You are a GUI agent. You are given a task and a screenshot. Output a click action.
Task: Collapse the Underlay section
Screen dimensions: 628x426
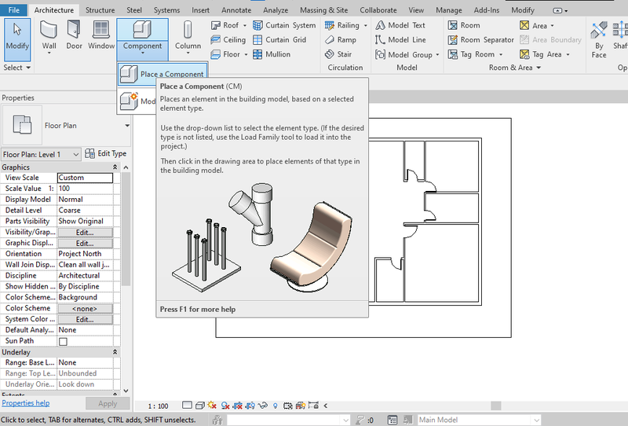[115, 352]
